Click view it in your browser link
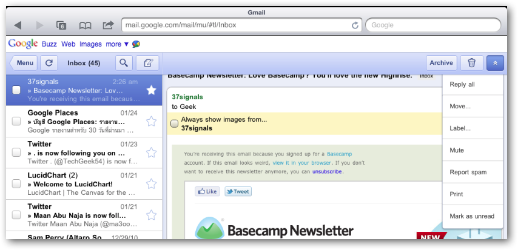Image resolution: width=518 pixels, height=250 pixels. pos(301,163)
